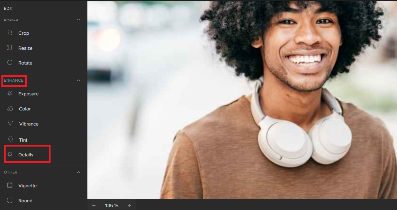397x210 pixels.
Task: Click the ENHANCE section heading
Action: pyautogui.click(x=14, y=80)
